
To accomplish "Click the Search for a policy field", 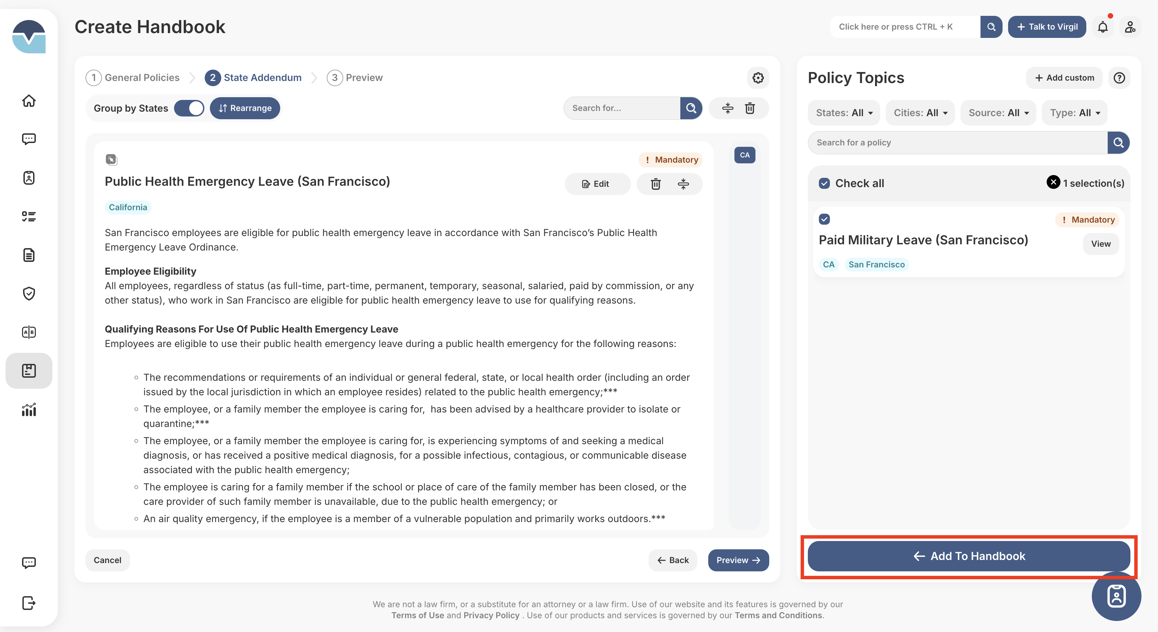I will tap(957, 142).
